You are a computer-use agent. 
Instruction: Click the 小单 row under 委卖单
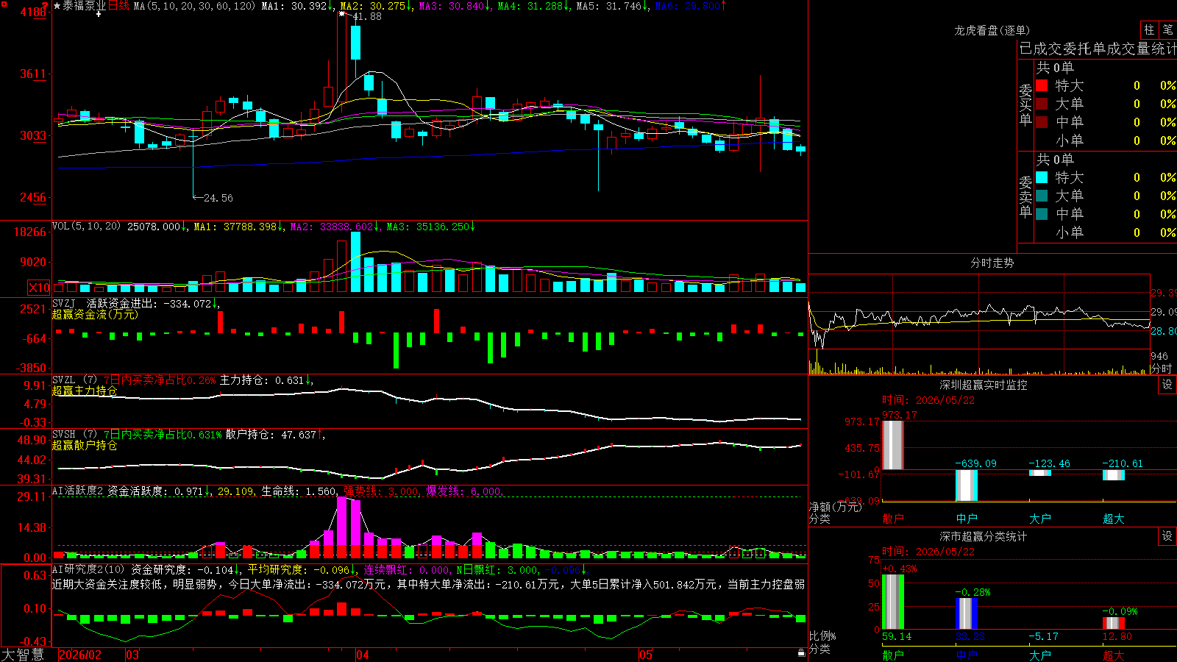(x=1105, y=232)
